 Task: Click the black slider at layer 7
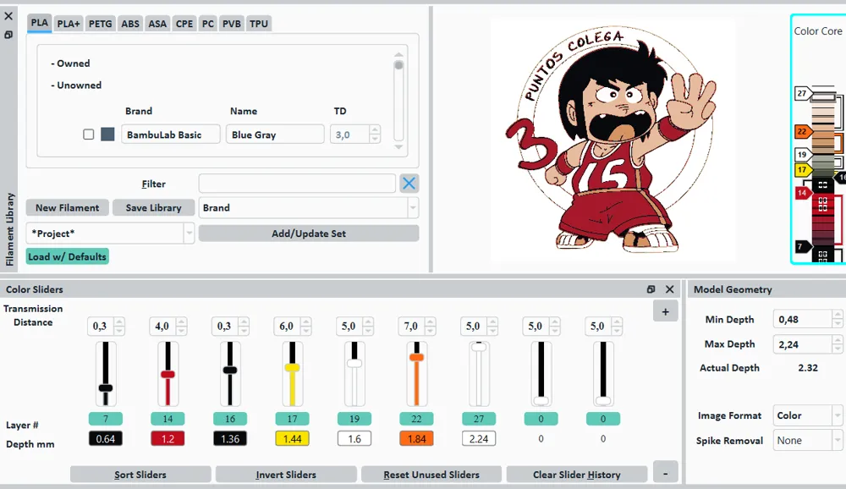click(x=106, y=387)
